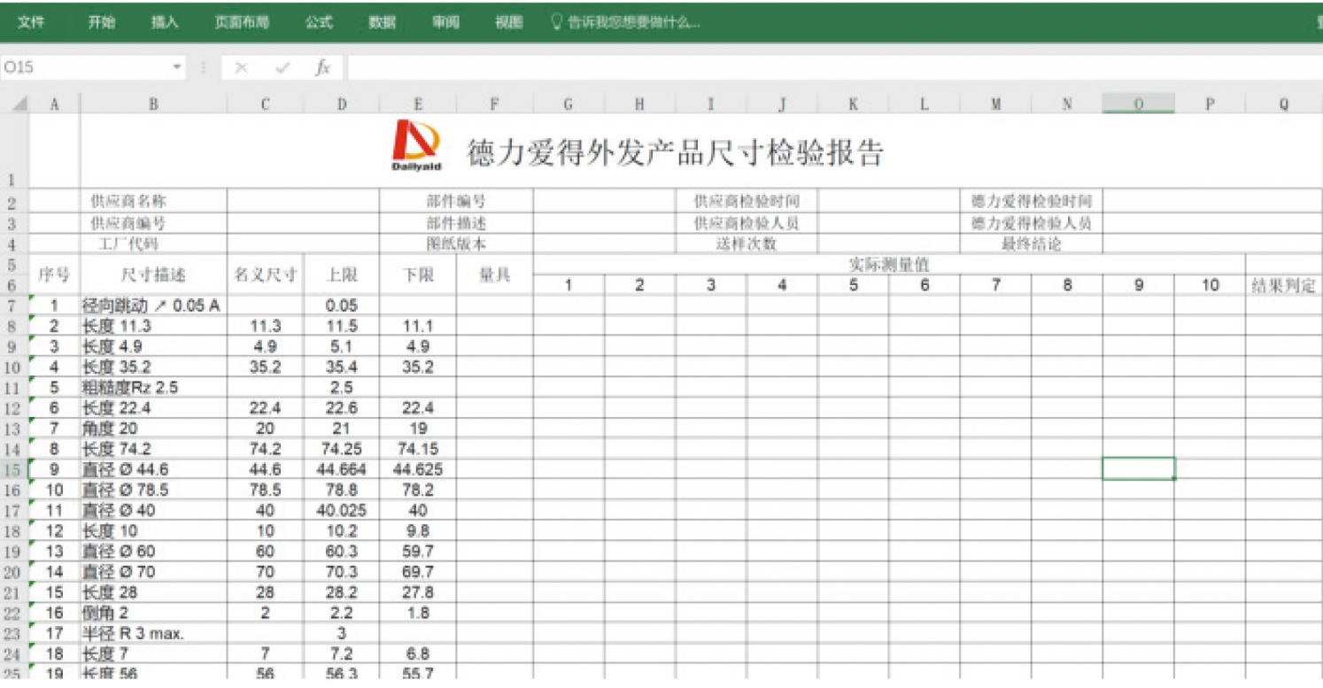This screenshot has width=1323, height=688.
Task: Switch to the 数据 ribbon tab
Action: coord(383,23)
